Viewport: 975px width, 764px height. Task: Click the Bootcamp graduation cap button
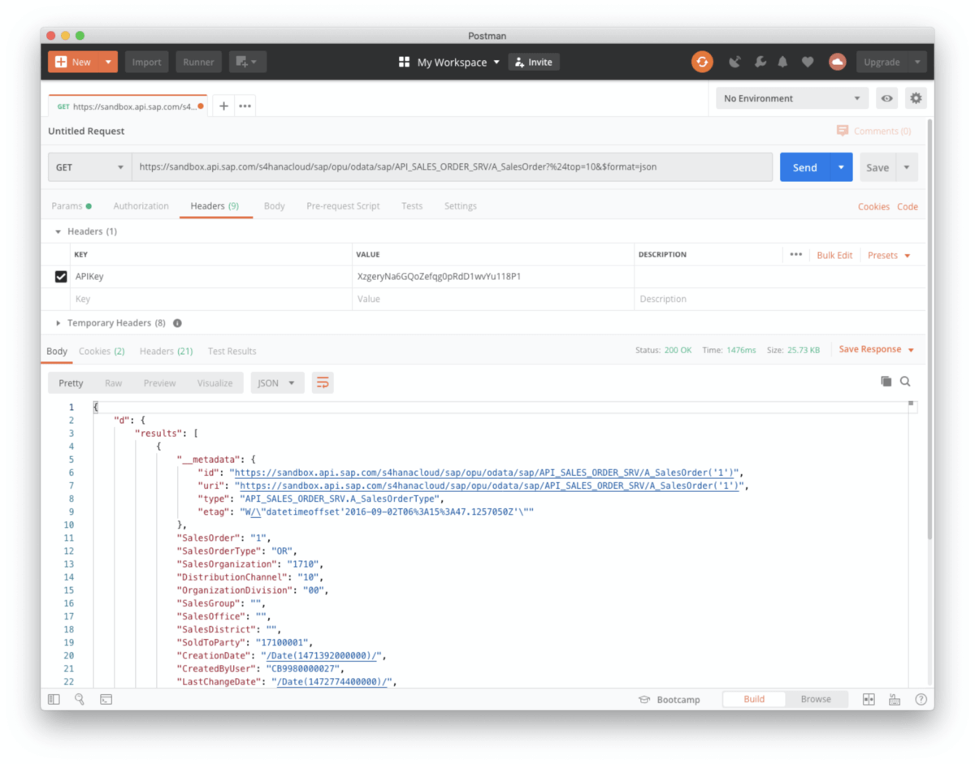[669, 699]
